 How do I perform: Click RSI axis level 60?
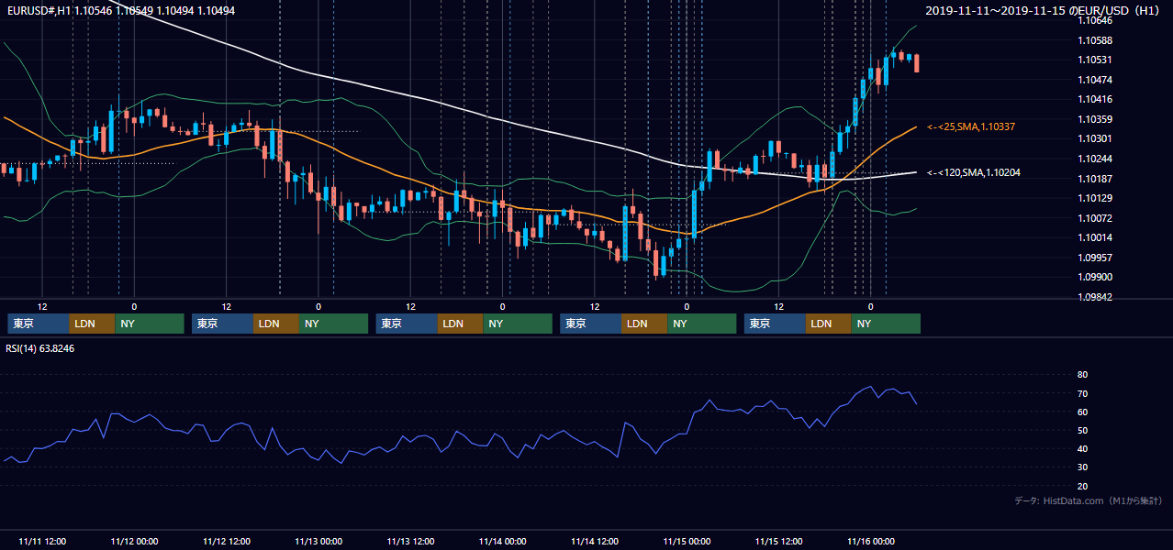coord(1082,412)
